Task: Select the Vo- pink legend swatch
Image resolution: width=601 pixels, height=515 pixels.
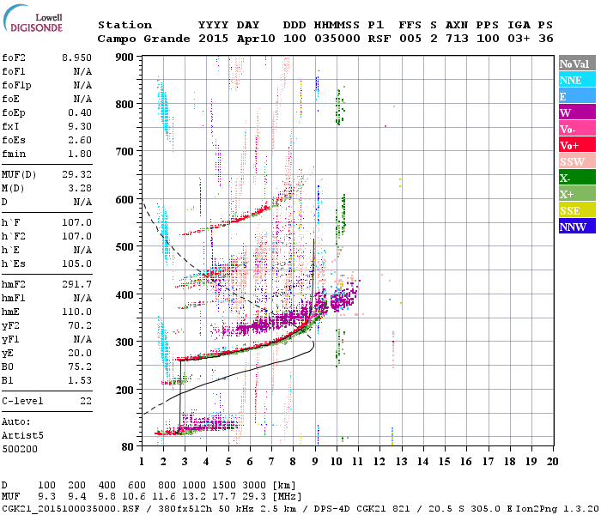Action: [577, 129]
